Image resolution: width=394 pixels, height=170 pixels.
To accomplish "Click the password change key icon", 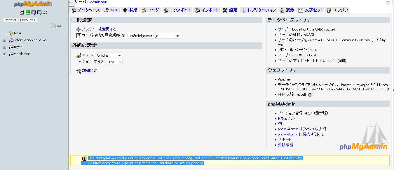I will click(x=79, y=29).
